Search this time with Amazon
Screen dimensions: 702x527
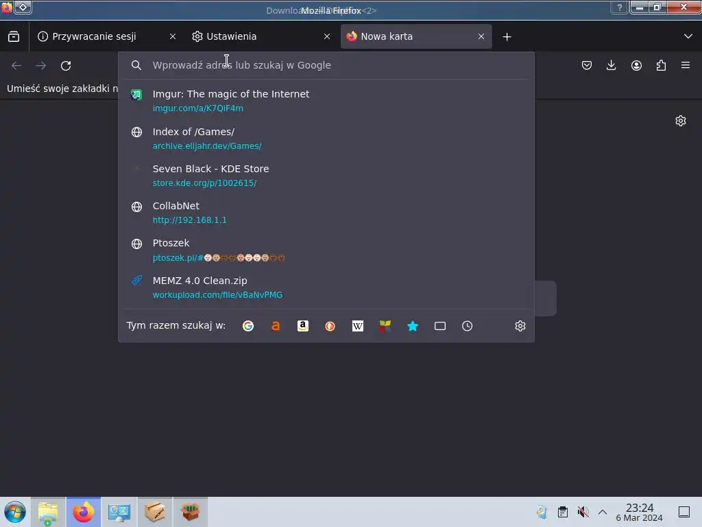click(303, 326)
